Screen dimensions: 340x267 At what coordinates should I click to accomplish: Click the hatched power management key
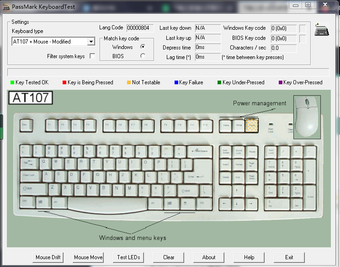click(x=251, y=125)
